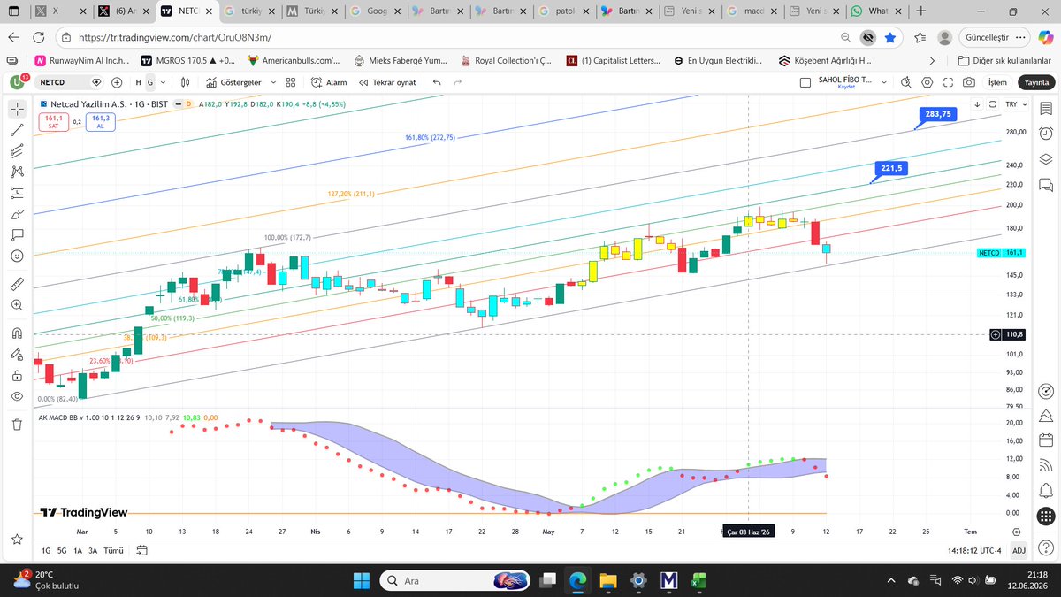The image size is (1061, 597).
Task: Select the trend line drawing tool
Action: [18, 130]
